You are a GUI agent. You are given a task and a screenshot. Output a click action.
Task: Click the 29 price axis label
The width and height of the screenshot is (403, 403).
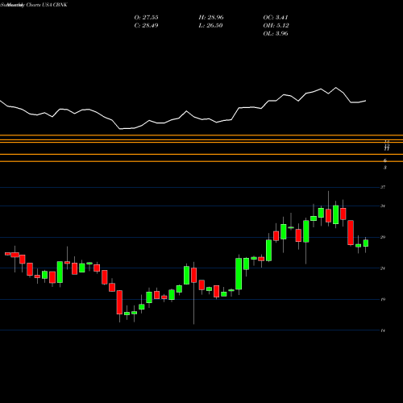(x=383, y=237)
